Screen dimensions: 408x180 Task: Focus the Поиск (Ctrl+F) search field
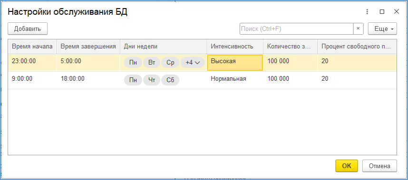click(x=296, y=28)
